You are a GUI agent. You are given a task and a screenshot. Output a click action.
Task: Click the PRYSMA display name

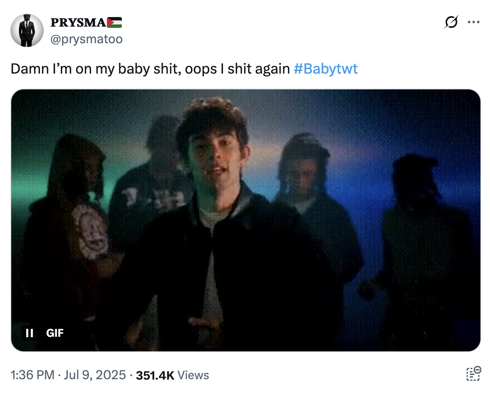click(x=78, y=22)
